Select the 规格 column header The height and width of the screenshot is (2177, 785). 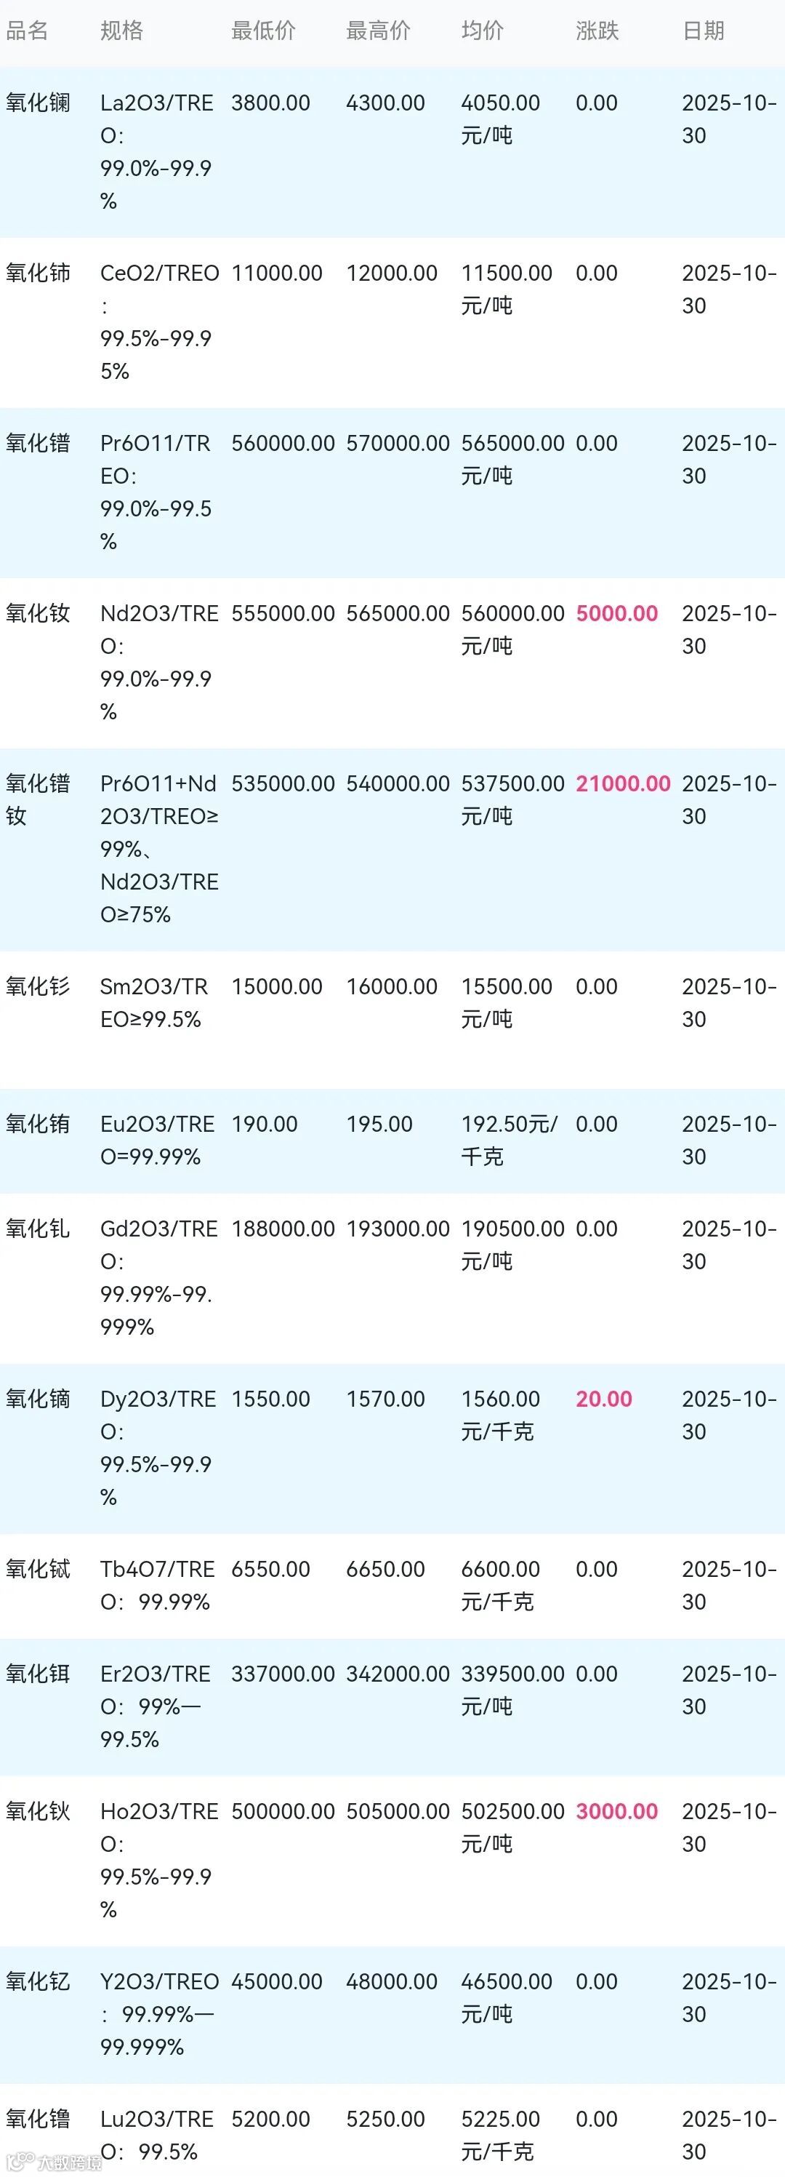point(121,31)
